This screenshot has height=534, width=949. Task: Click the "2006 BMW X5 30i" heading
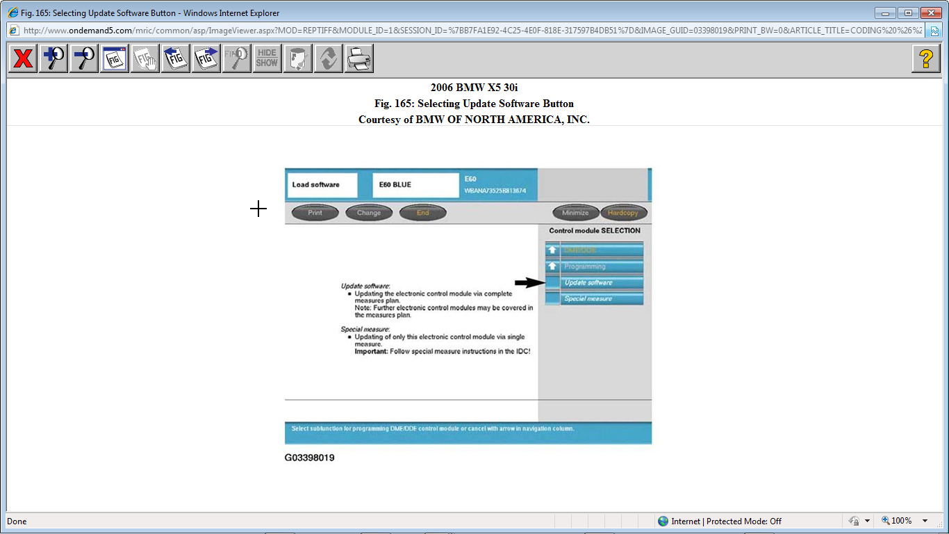pos(474,88)
